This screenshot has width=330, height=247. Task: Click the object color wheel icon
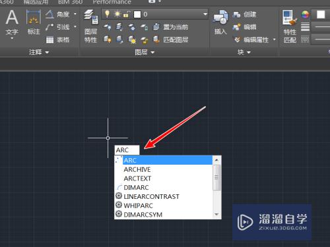[305, 14]
